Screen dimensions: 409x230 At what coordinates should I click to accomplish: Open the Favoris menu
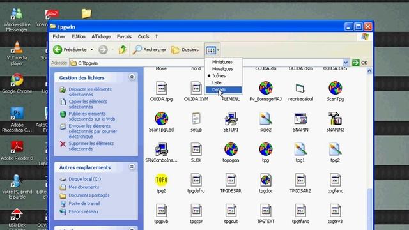point(124,36)
